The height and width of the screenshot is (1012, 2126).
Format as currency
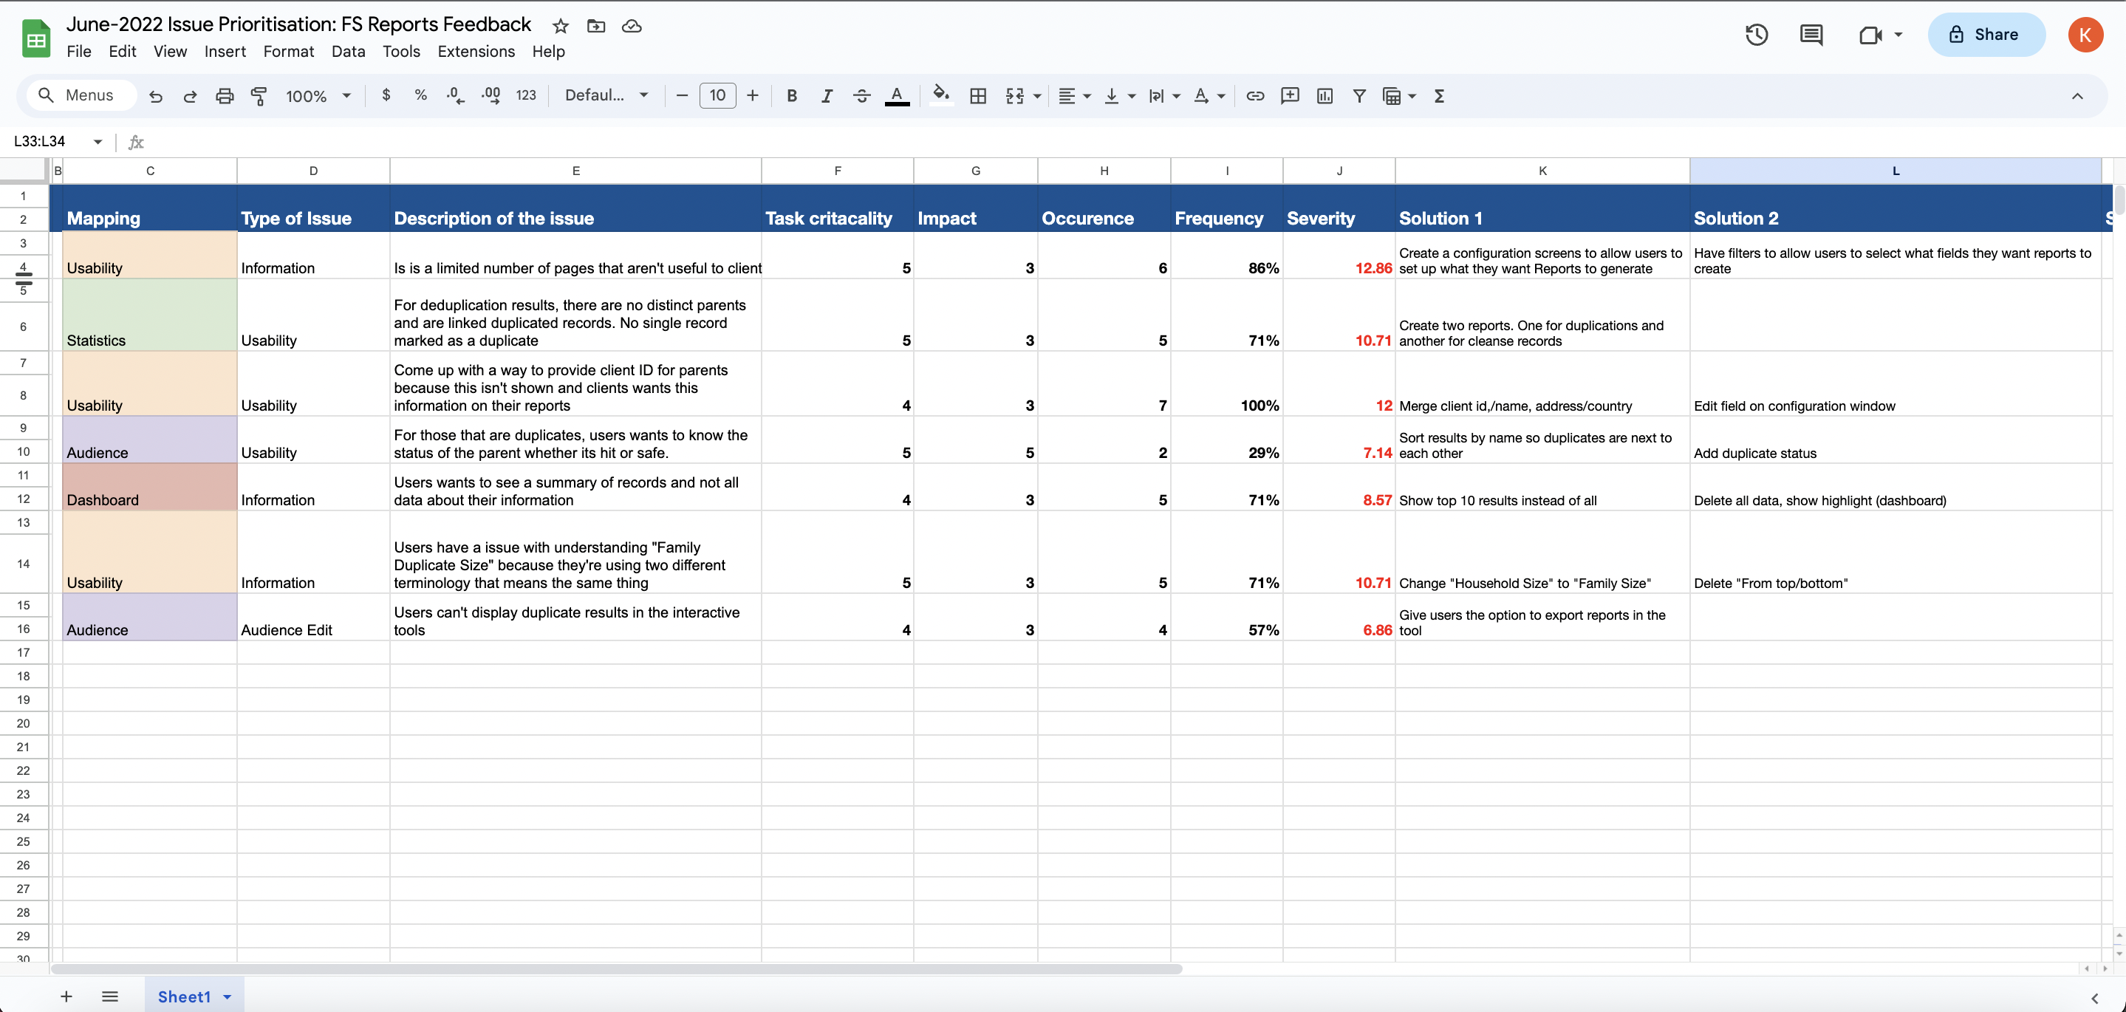(386, 96)
